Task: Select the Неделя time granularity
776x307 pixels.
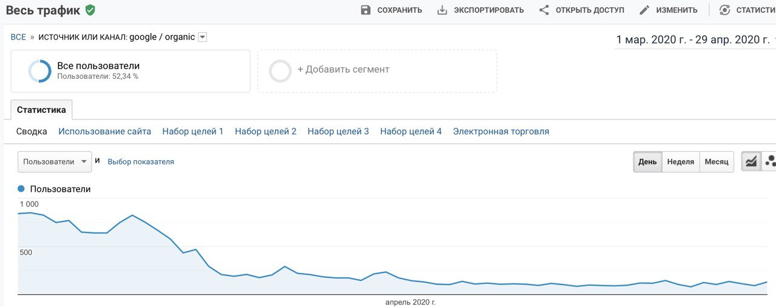Action: pyautogui.click(x=680, y=162)
